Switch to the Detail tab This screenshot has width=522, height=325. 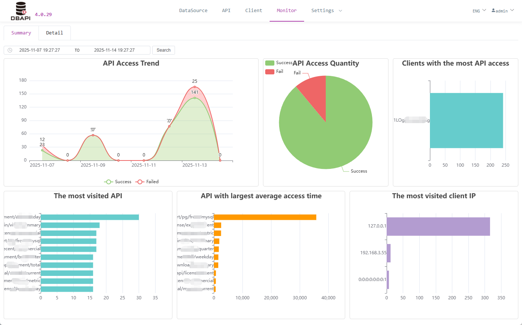[x=54, y=33]
